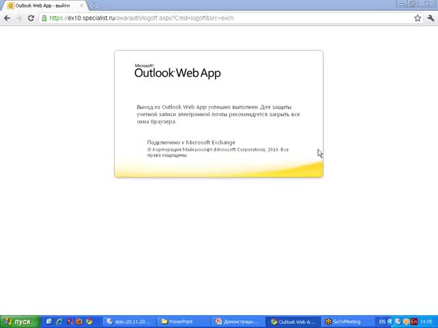
Task: Click the EN language indicator in the tray
Action: (382, 322)
